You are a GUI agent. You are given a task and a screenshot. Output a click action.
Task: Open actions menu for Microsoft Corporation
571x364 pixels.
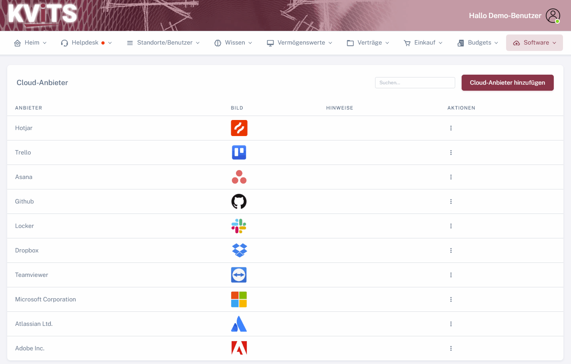451,299
